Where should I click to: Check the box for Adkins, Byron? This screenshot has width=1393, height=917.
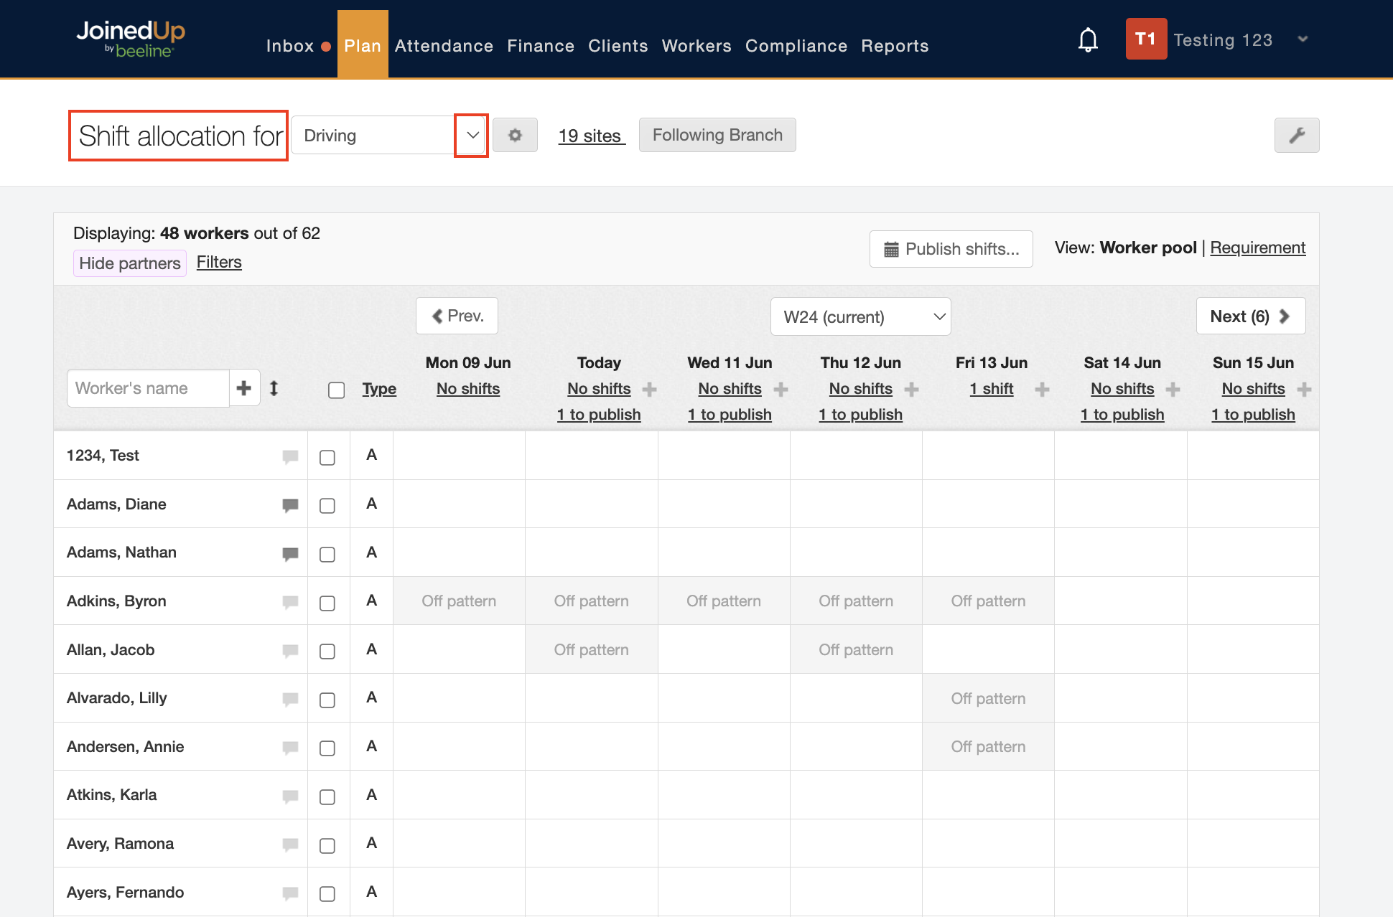(x=327, y=603)
